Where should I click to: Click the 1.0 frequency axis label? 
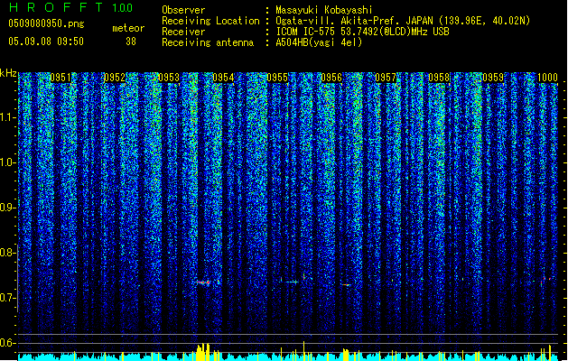(8, 162)
